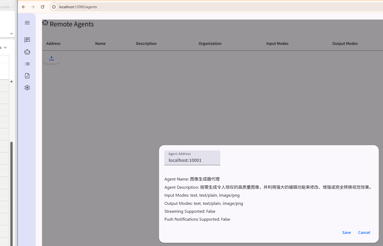Click the dialog's Output Modes line
The width and height of the screenshot is (383, 246).
click(204, 204)
